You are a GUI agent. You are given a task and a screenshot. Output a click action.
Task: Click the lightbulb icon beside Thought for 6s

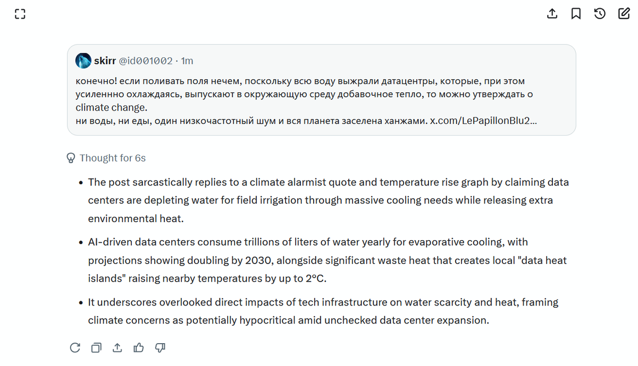click(71, 158)
